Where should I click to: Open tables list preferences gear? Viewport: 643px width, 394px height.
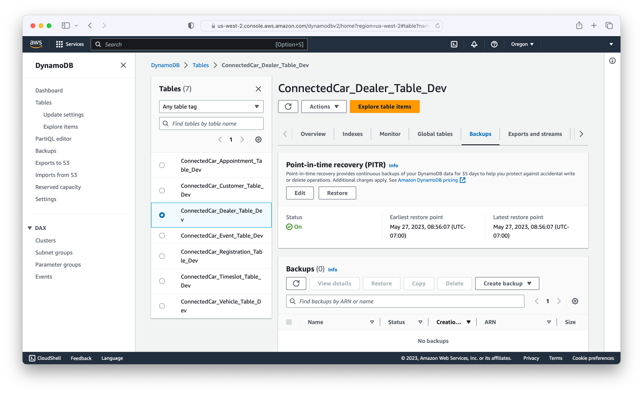point(258,140)
